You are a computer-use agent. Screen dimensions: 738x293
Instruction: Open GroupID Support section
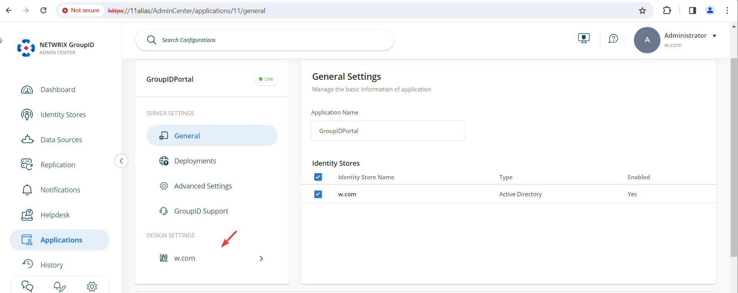click(x=212, y=211)
